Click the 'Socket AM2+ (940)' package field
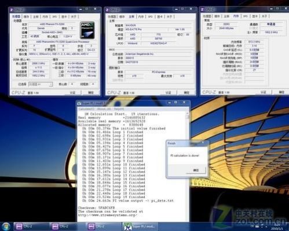The image size is (289, 231). tap(52, 32)
